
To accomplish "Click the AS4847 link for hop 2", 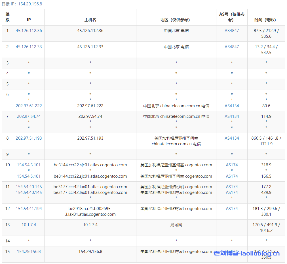I will [231, 47].
